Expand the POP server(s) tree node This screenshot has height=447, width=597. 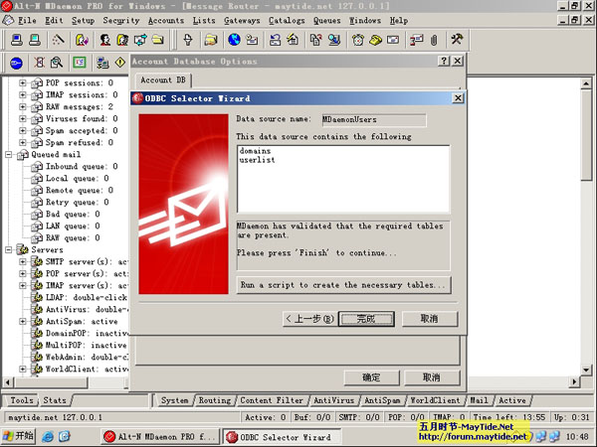pyautogui.click(x=23, y=273)
